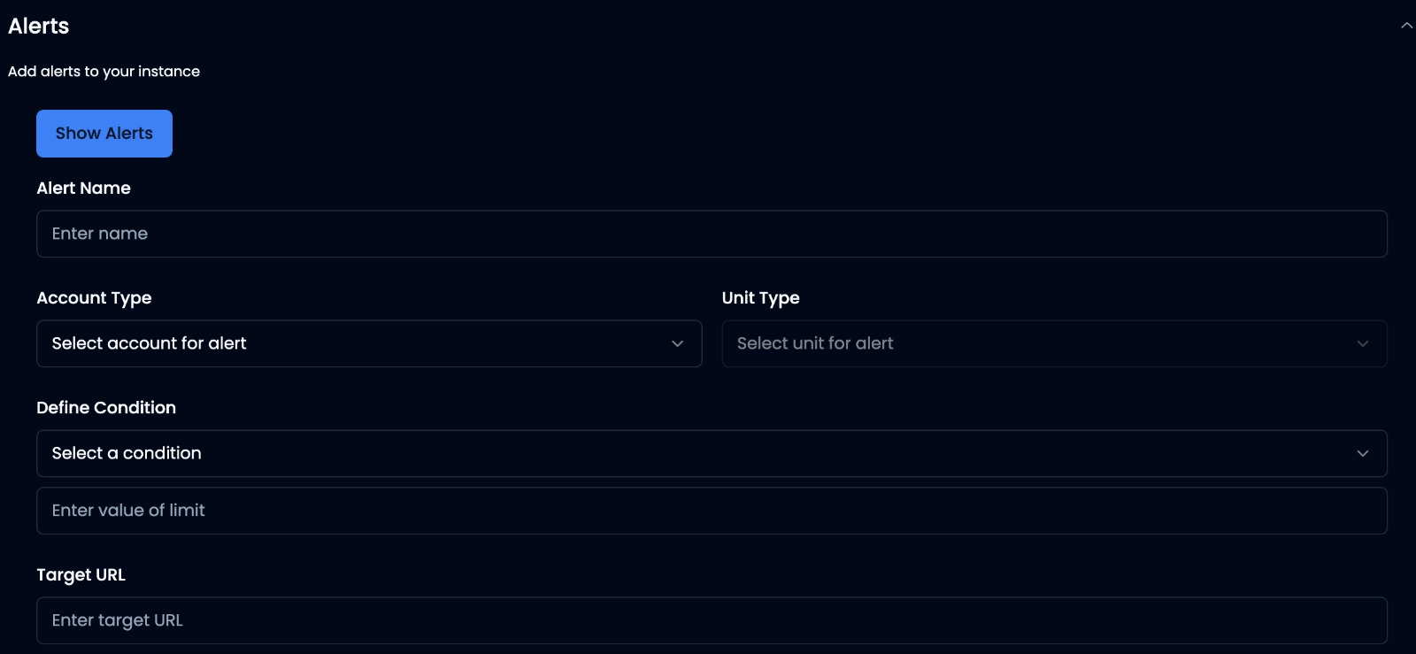Click the Alerts section heading
The height and width of the screenshot is (654, 1416).
[39, 27]
